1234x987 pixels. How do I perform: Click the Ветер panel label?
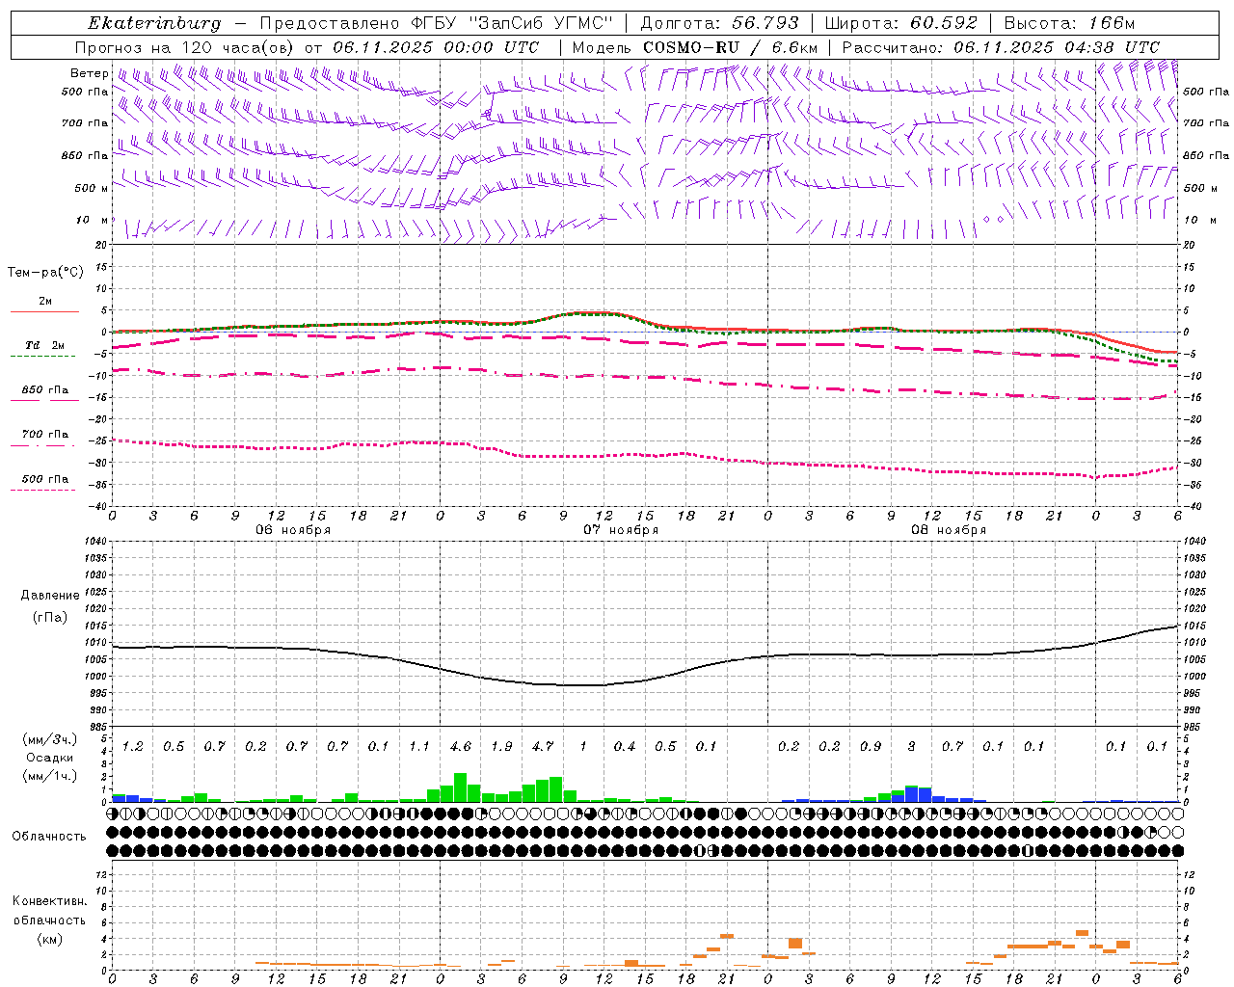(89, 73)
